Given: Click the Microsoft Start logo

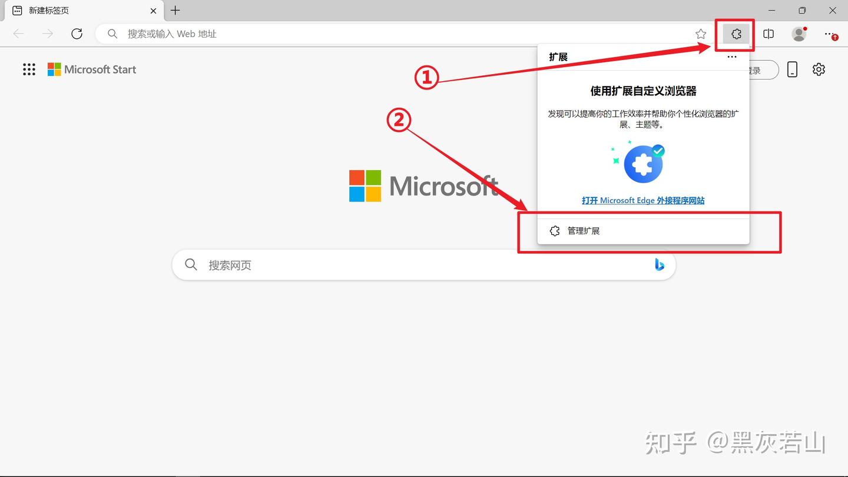Looking at the screenshot, I should pos(92,69).
